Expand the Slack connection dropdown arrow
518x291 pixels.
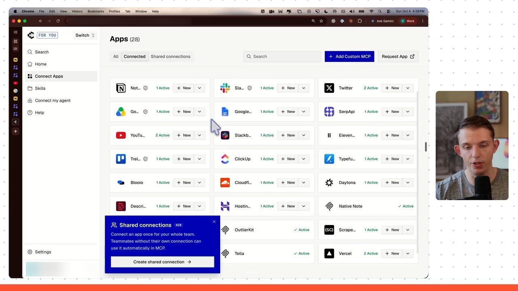[x=304, y=88]
